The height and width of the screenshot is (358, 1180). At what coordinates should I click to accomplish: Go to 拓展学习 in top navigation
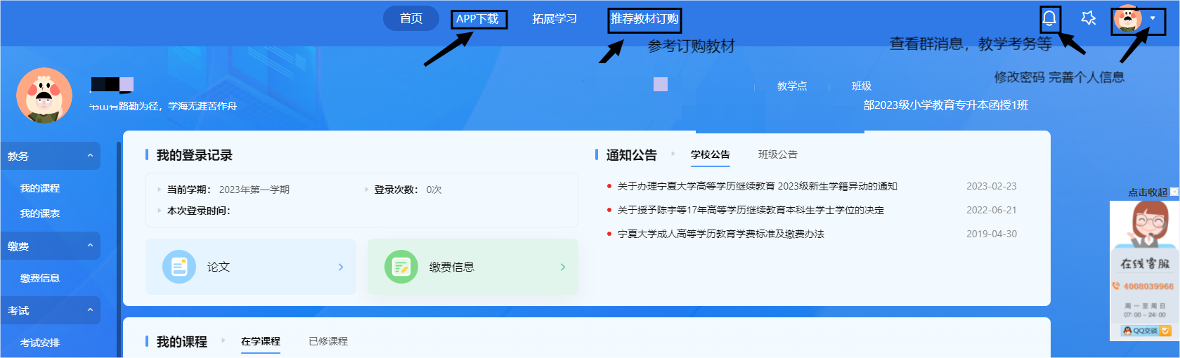pyautogui.click(x=554, y=19)
